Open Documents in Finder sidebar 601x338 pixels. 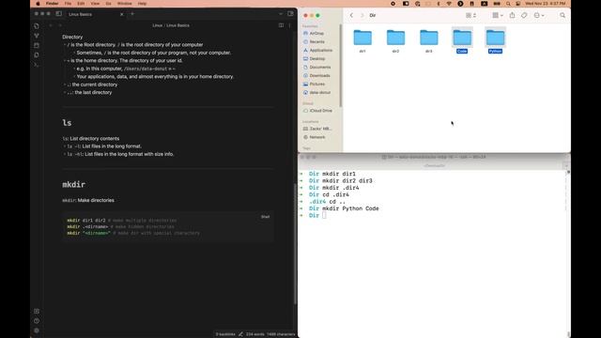coord(320,67)
